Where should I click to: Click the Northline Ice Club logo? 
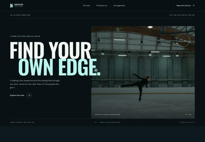[x=17, y=5]
